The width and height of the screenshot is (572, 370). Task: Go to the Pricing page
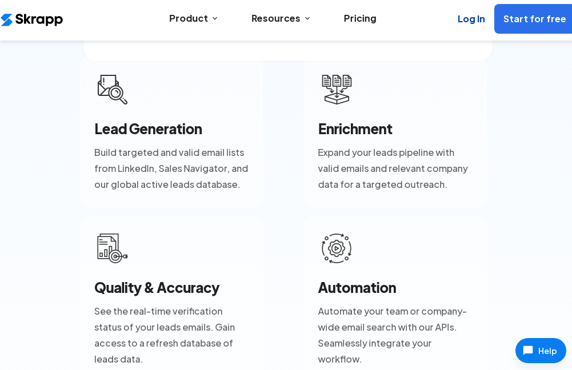(x=360, y=18)
